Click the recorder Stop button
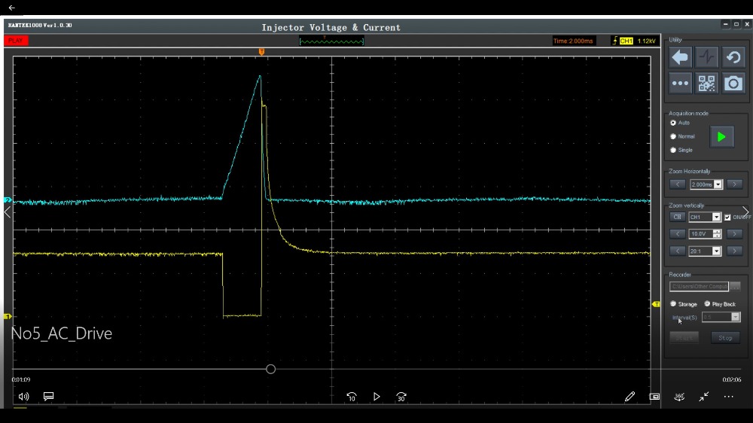Viewport: 753px width, 423px height. (725, 338)
